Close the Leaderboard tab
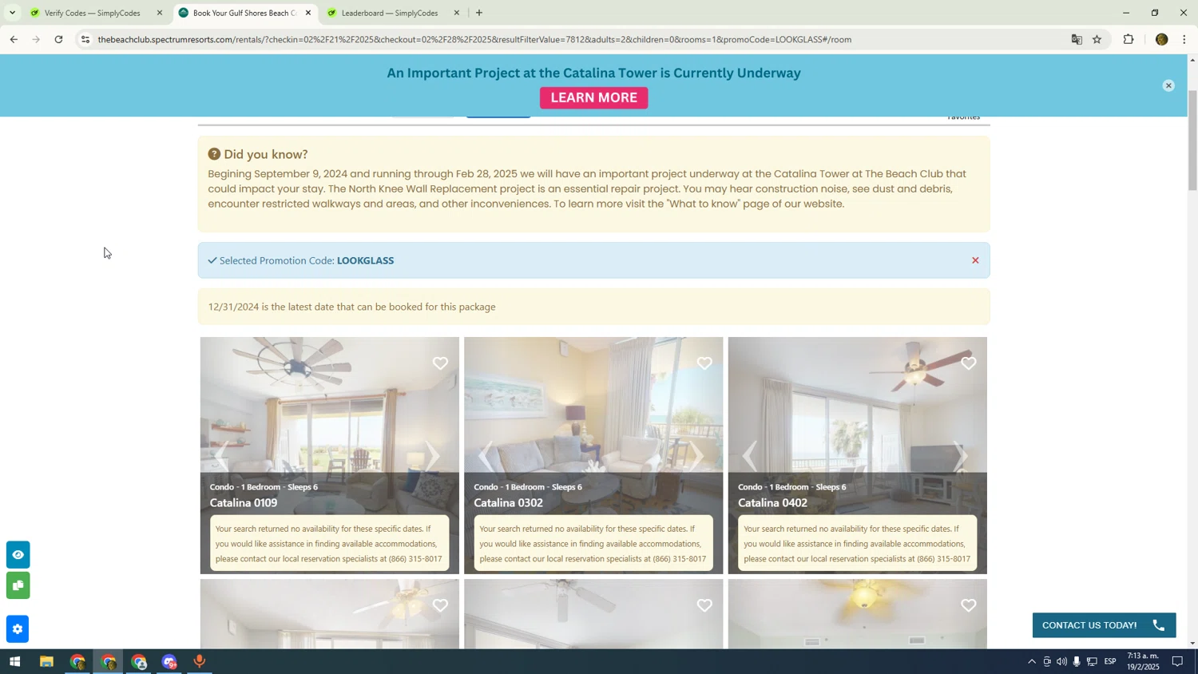The height and width of the screenshot is (674, 1198). tap(457, 13)
